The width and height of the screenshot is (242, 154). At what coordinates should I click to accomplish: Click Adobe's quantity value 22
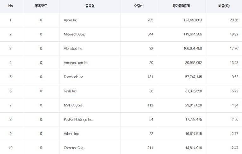[x=151, y=133]
